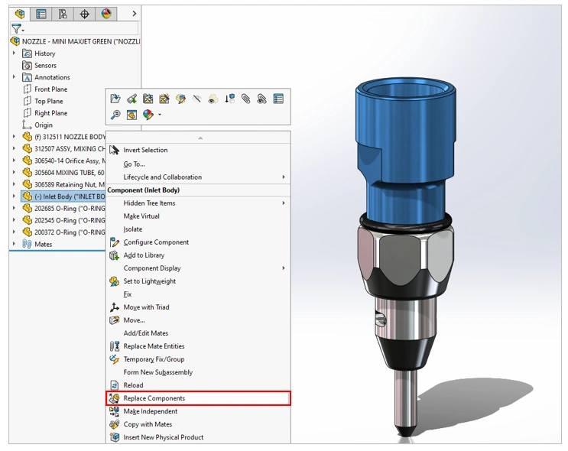Open Component Display submenu

(x=198, y=268)
